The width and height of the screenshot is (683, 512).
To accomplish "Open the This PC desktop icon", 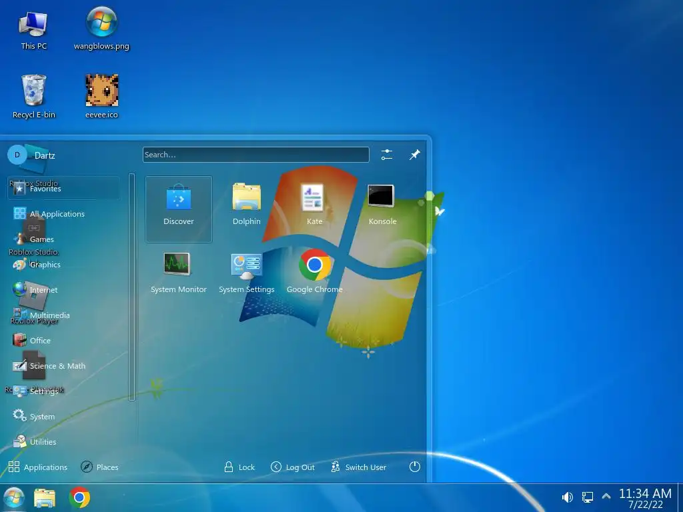I will [x=33, y=30].
